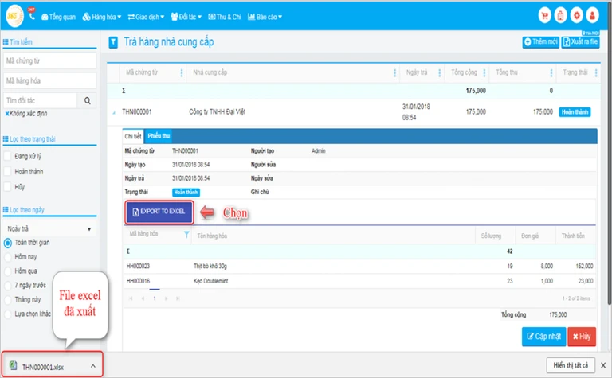Image resolution: width=612 pixels, height=378 pixels.
Task: Click the 24/7 phone support icon
Action: [32, 14]
